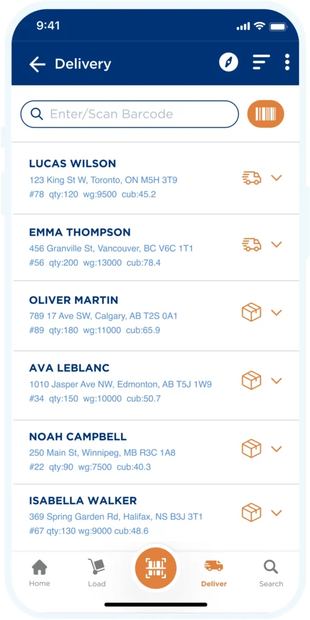The image size is (310, 620).
Task: Open the three-dot overflow menu
Action: point(287,62)
